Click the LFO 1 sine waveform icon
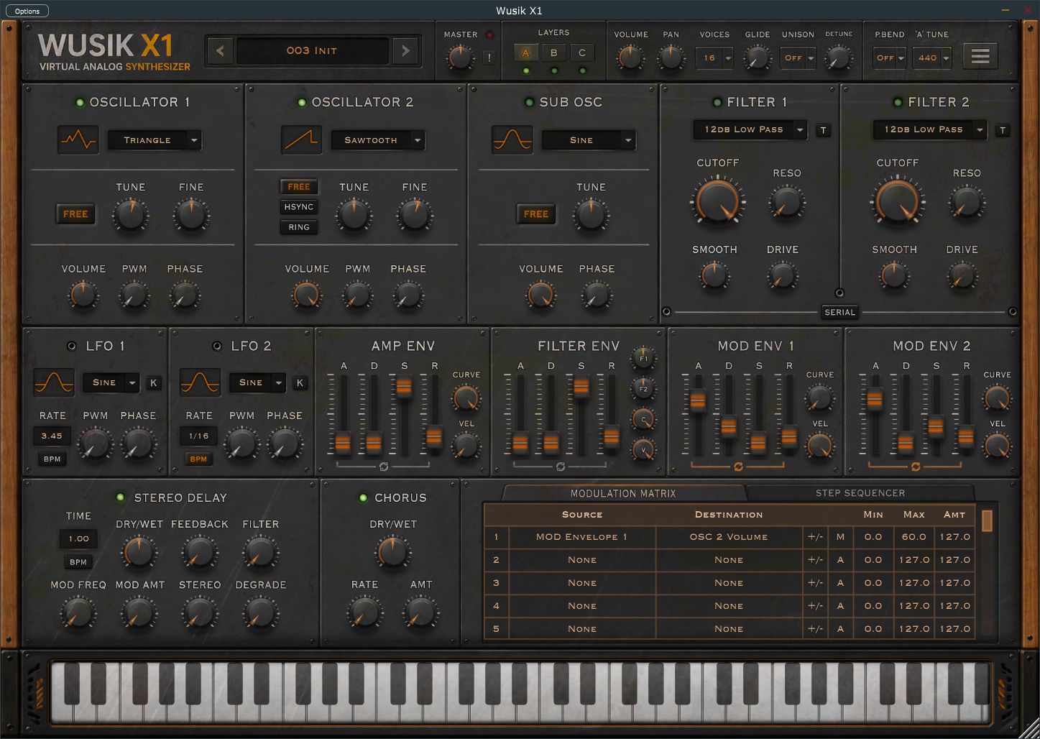Viewport: 1040px width, 739px height. [54, 382]
